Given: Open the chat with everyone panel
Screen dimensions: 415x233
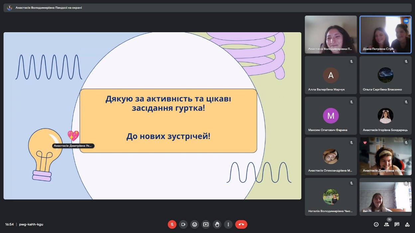Looking at the screenshot, I should [x=397, y=224].
